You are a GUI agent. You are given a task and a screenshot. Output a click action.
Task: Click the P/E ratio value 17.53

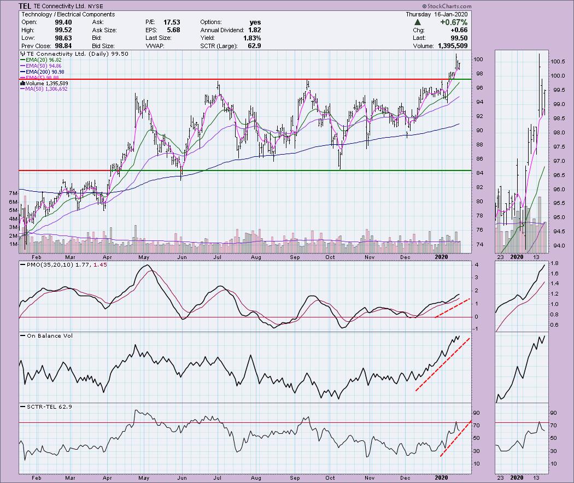172,22
